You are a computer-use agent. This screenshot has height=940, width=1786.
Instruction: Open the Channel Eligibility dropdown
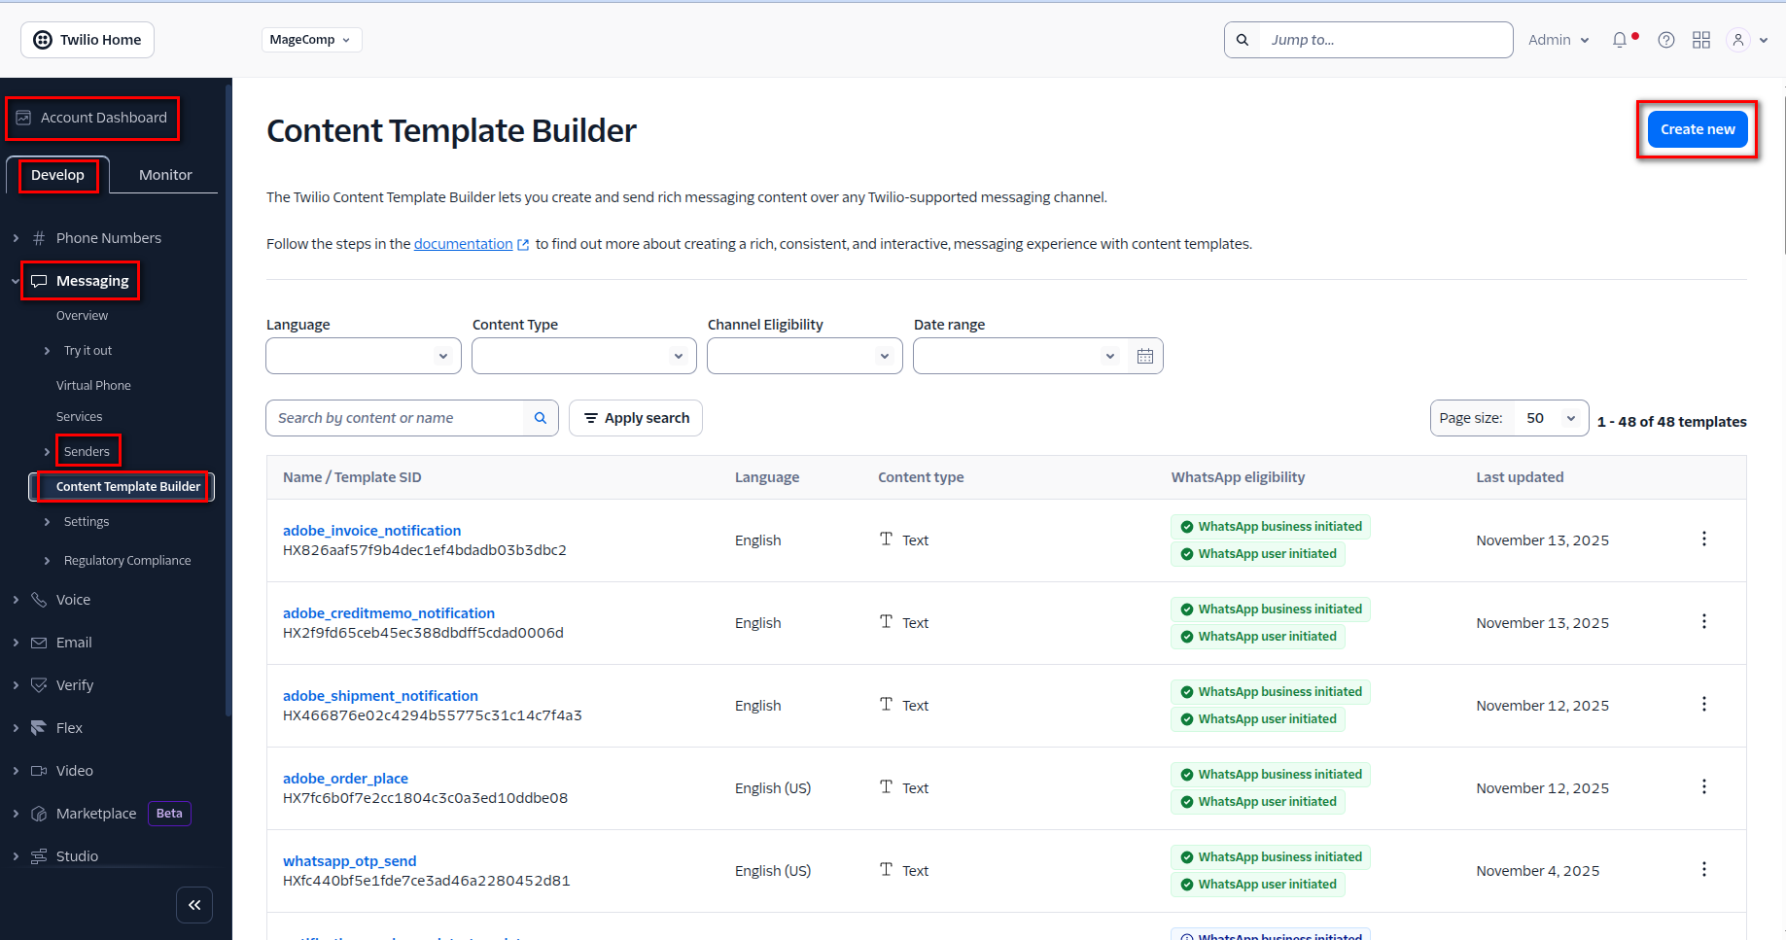coord(804,357)
